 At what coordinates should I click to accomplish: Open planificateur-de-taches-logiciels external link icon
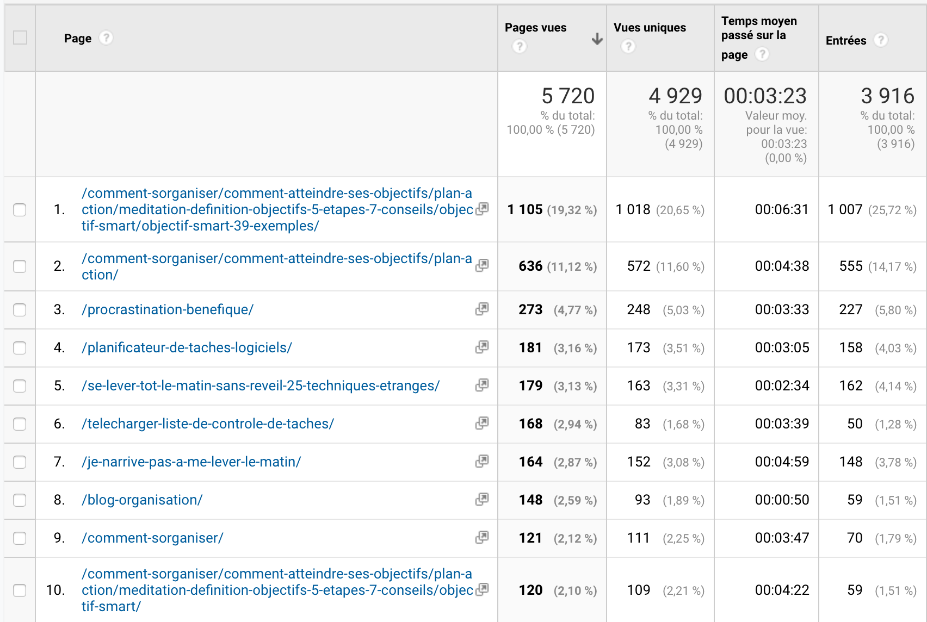tap(482, 347)
